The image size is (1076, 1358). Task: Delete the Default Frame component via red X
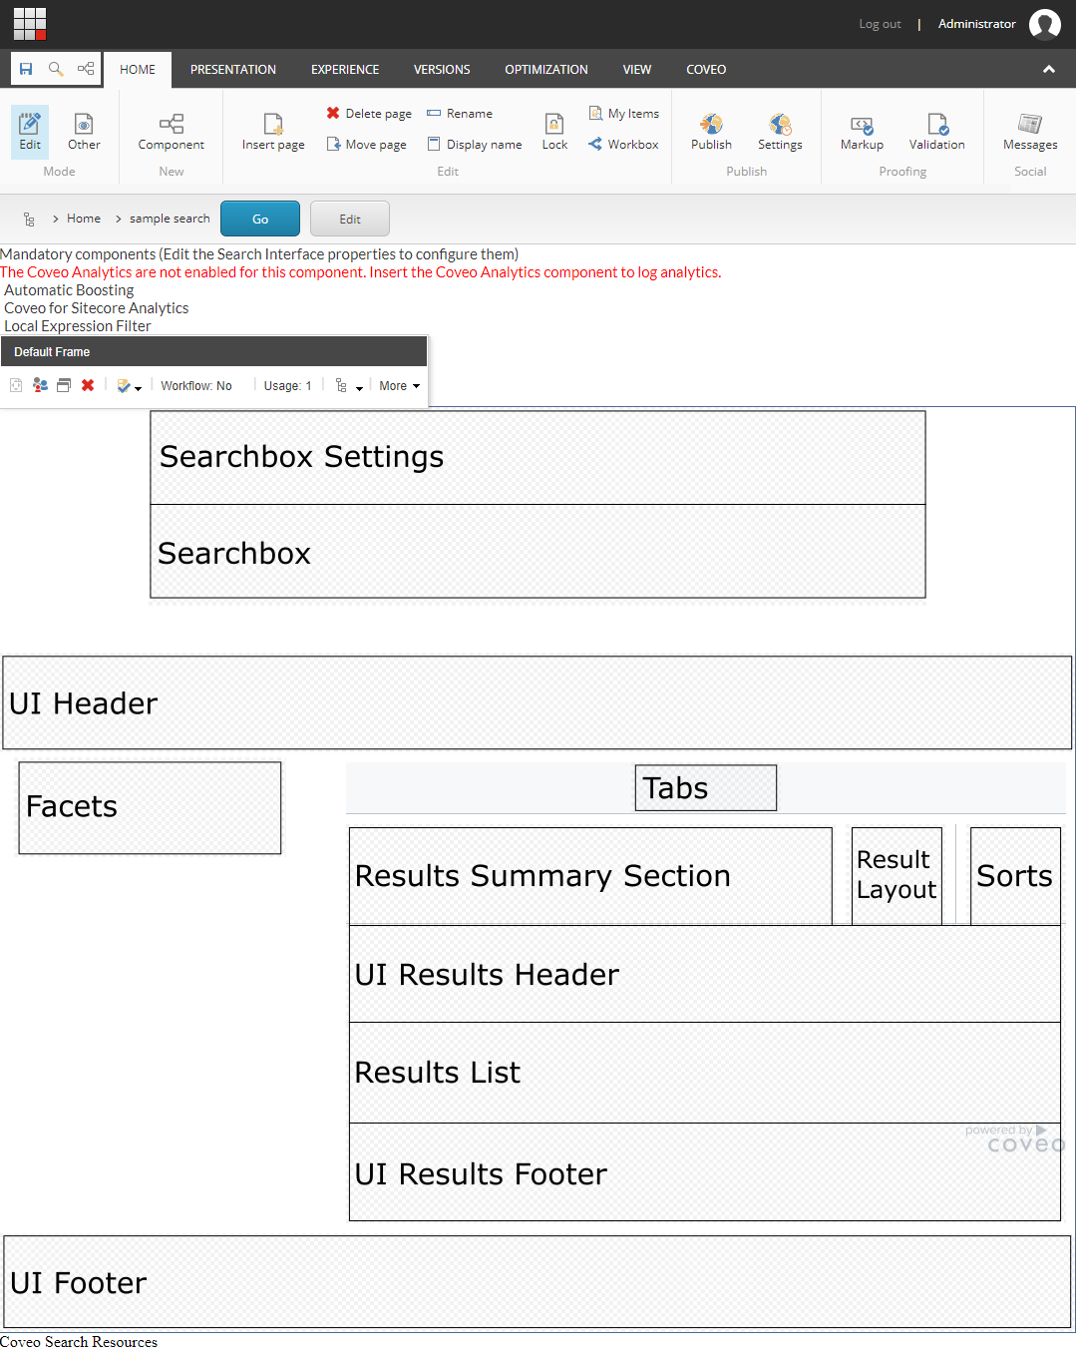88,385
